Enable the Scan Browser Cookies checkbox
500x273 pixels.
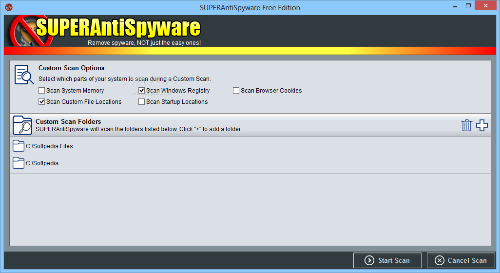coord(236,91)
